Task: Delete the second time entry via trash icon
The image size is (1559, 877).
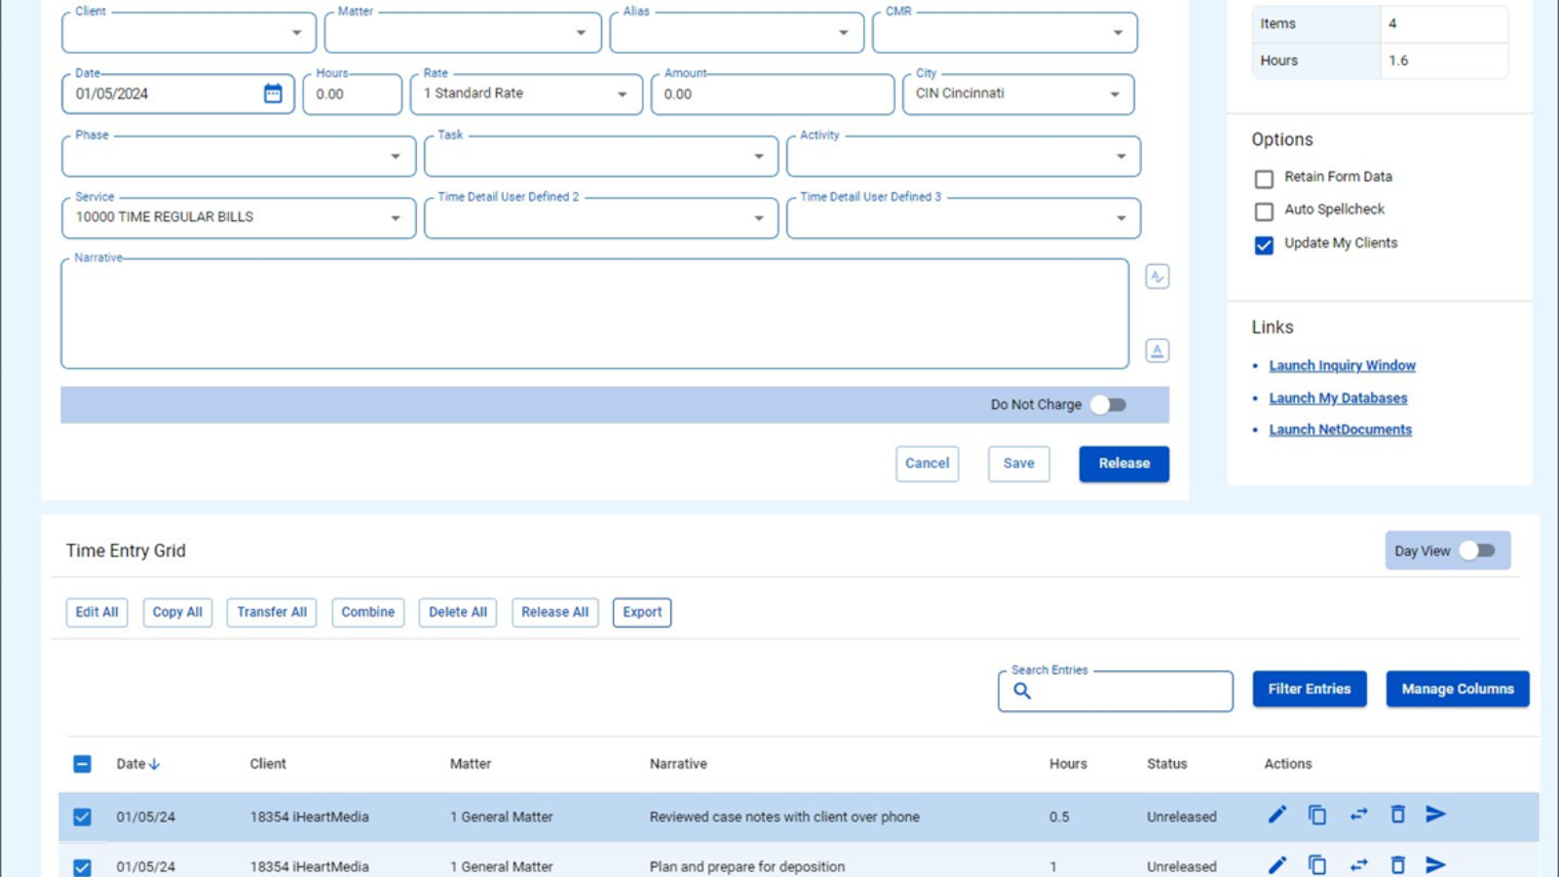Action: coord(1398,865)
